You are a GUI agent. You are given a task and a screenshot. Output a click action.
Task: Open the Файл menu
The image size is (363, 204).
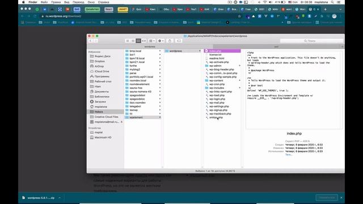pyautogui.click(x=44, y=2)
